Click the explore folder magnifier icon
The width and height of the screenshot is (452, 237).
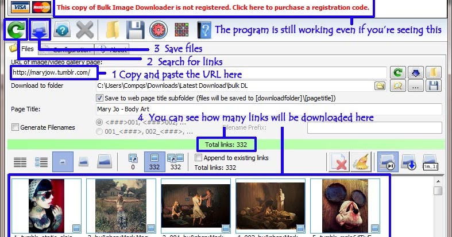tap(398, 86)
